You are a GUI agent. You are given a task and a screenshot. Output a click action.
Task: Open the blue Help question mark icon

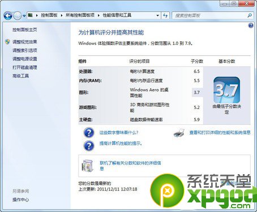(x=251, y=25)
